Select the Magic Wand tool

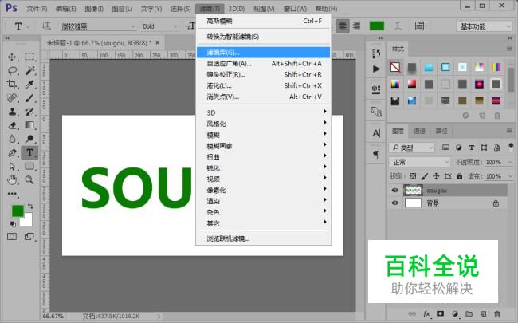tap(29, 70)
